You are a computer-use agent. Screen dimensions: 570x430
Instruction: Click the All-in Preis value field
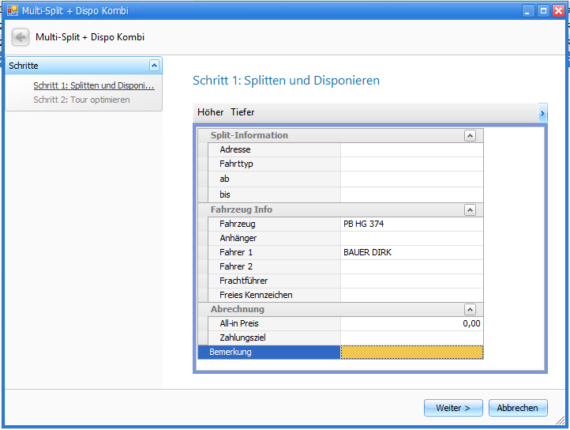411,323
